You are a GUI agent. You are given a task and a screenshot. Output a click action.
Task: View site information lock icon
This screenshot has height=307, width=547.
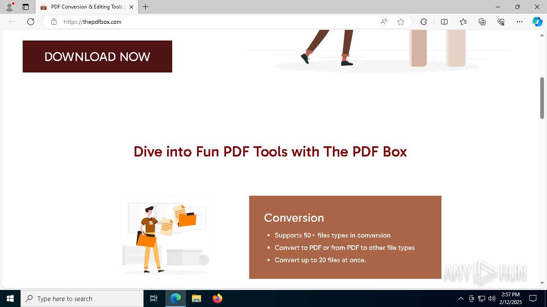54,22
